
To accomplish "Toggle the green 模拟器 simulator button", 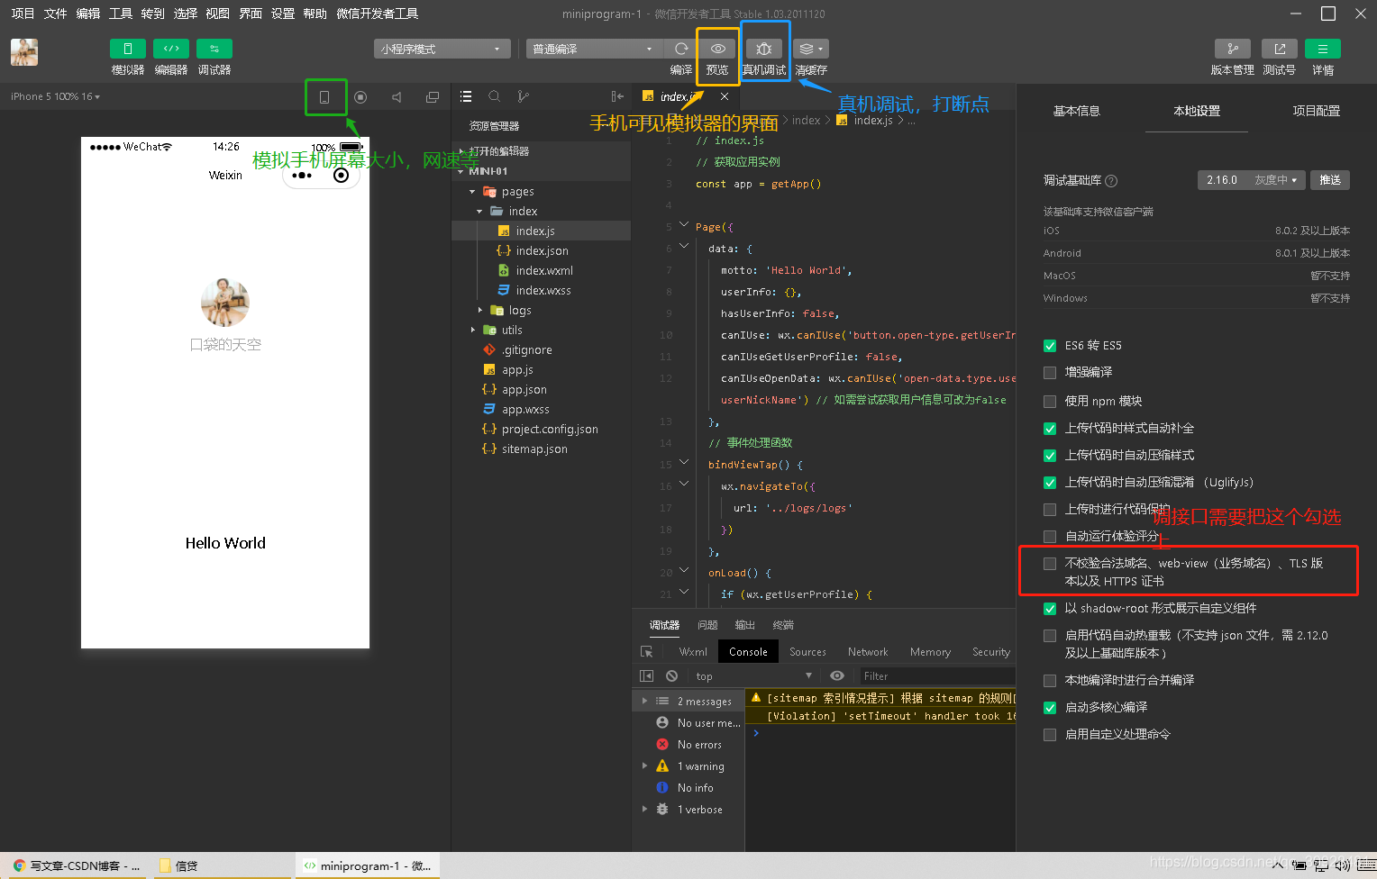I will tap(128, 49).
